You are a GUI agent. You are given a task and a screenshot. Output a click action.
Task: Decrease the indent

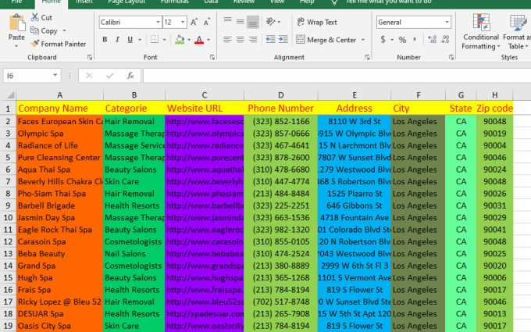[270, 40]
